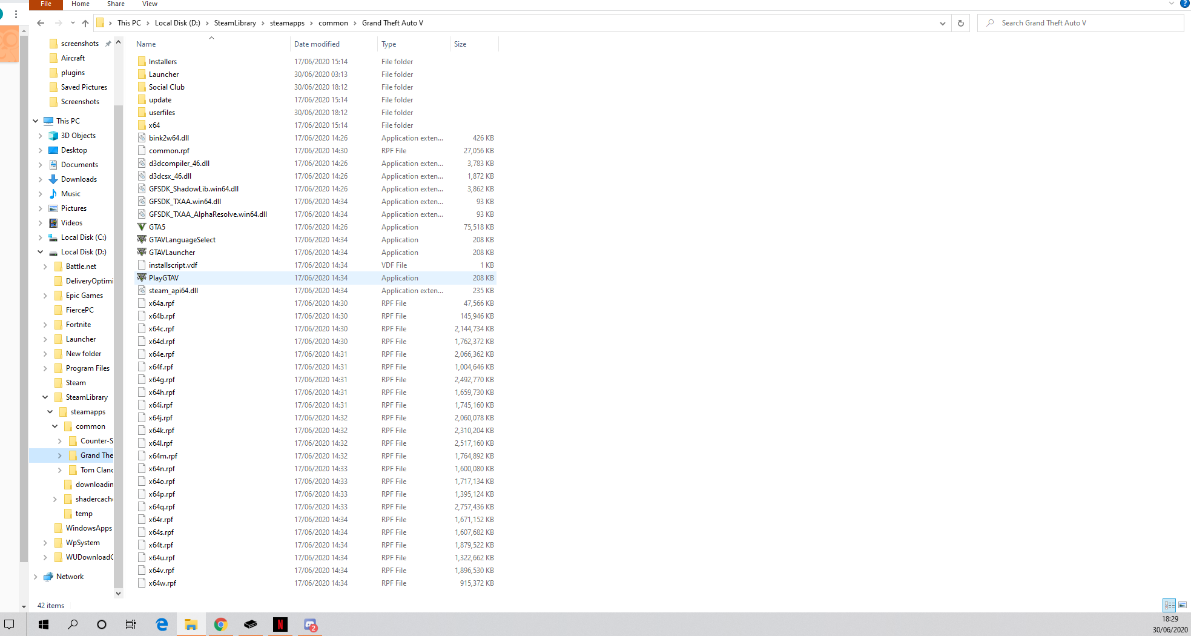The image size is (1191, 636).
Task: Switch to large thumbnails view icon
Action: coord(1183,605)
